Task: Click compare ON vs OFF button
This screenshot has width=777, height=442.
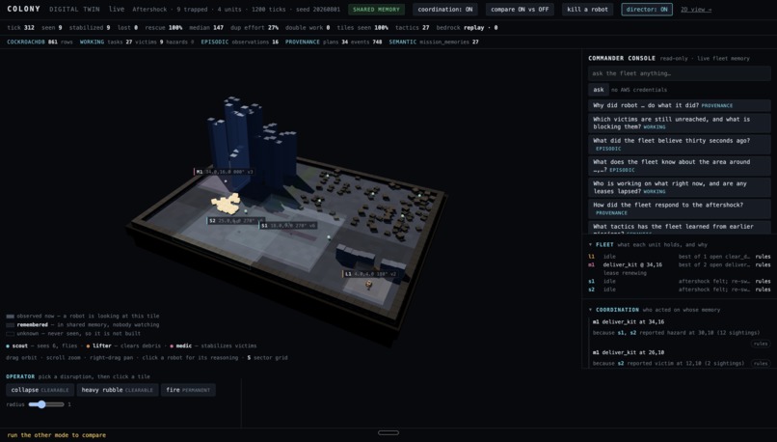Action: click(520, 10)
